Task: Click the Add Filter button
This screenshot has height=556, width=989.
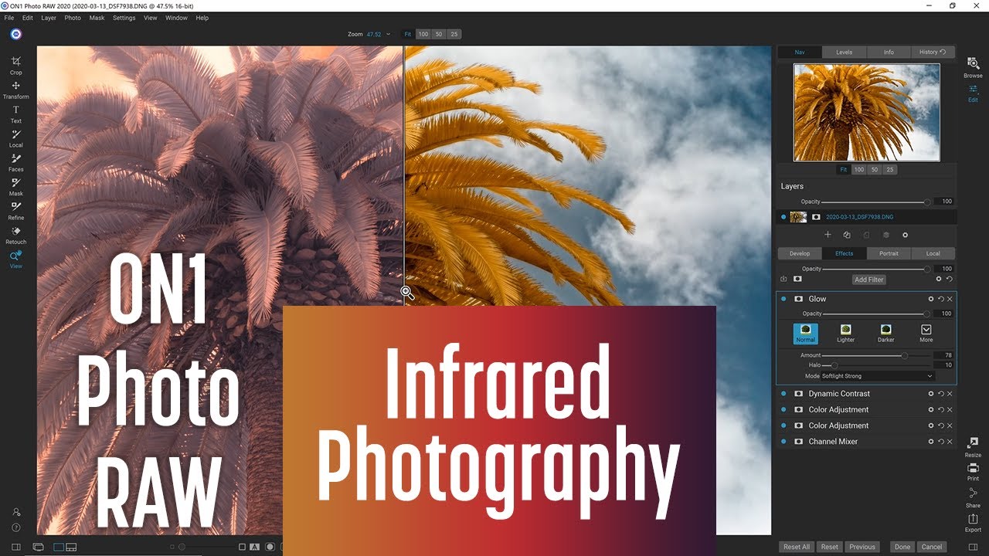Action: pyautogui.click(x=869, y=280)
